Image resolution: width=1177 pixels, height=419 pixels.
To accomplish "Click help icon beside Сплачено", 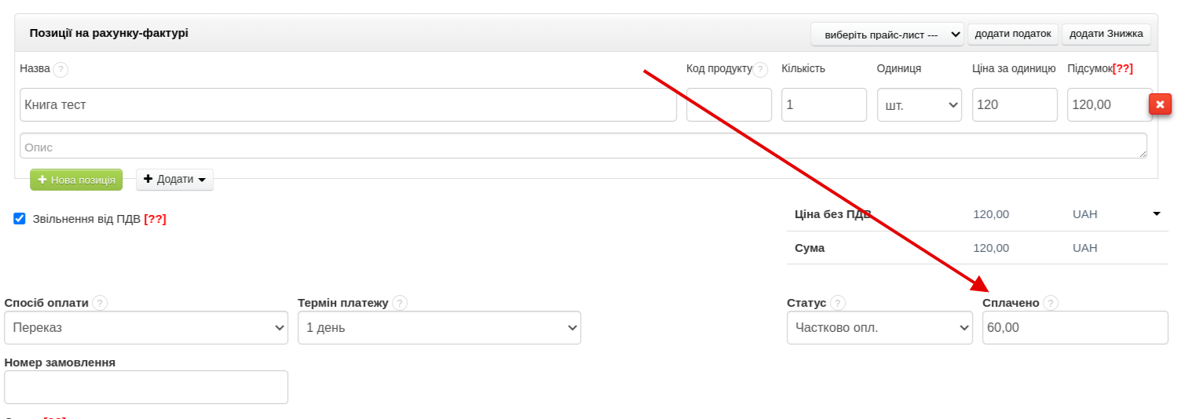I will 1051,303.
